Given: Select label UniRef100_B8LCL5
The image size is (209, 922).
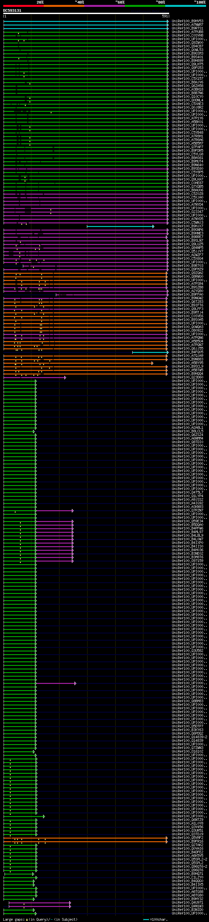Looking at the screenshot, I should (187, 431).
